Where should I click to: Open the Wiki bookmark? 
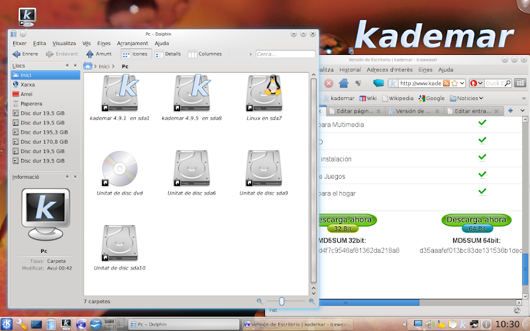click(368, 98)
